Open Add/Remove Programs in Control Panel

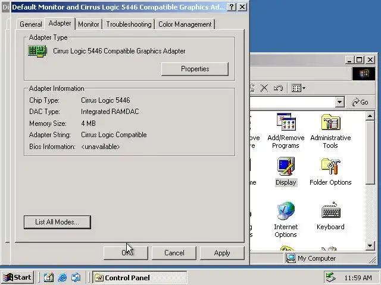tap(286, 131)
